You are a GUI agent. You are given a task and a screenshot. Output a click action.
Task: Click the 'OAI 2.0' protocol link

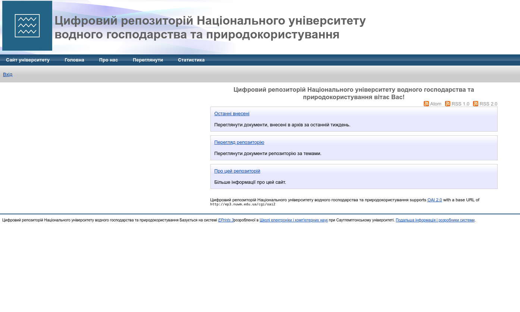[434, 200]
